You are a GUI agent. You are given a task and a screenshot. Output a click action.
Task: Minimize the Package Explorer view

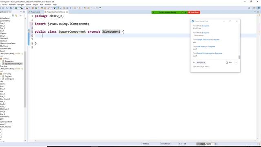click(21, 12)
